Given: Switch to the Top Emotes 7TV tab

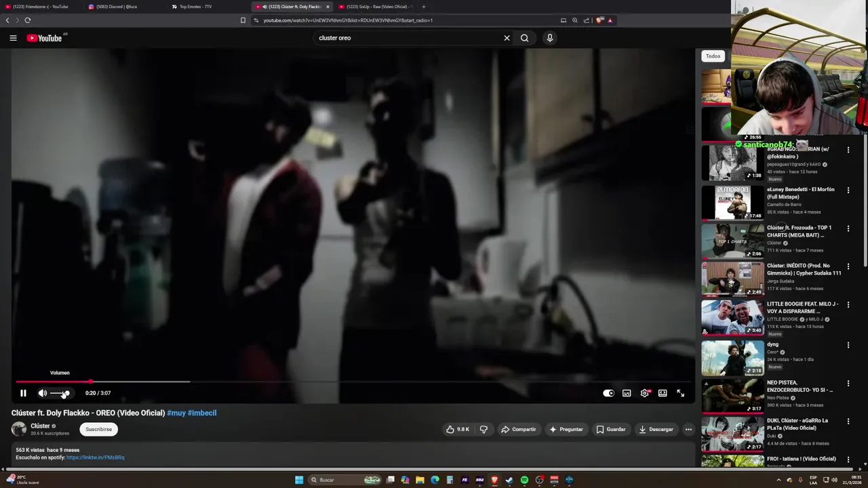Looking at the screenshot, I should point(207,7).
